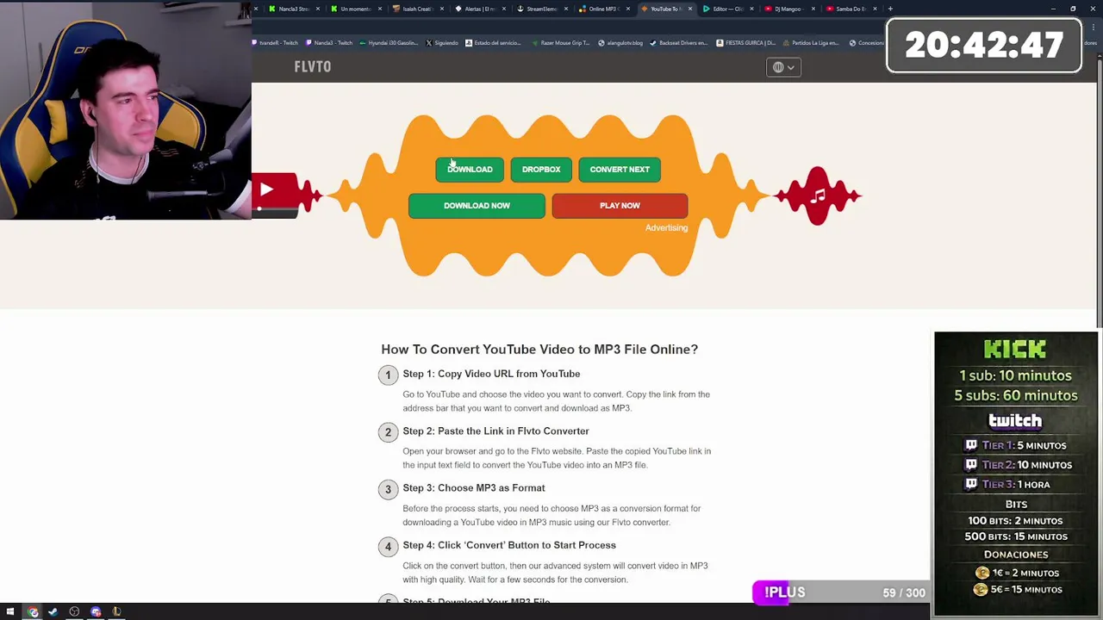Open the Partidos La Liga bookmark

coord(811,43)
